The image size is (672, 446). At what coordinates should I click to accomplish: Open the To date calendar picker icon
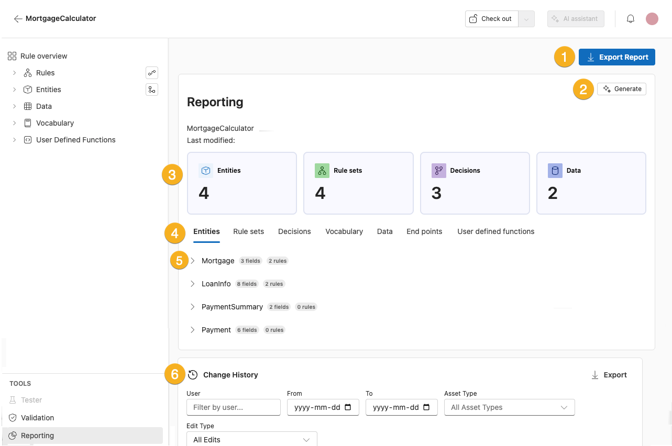coord(426,407)
